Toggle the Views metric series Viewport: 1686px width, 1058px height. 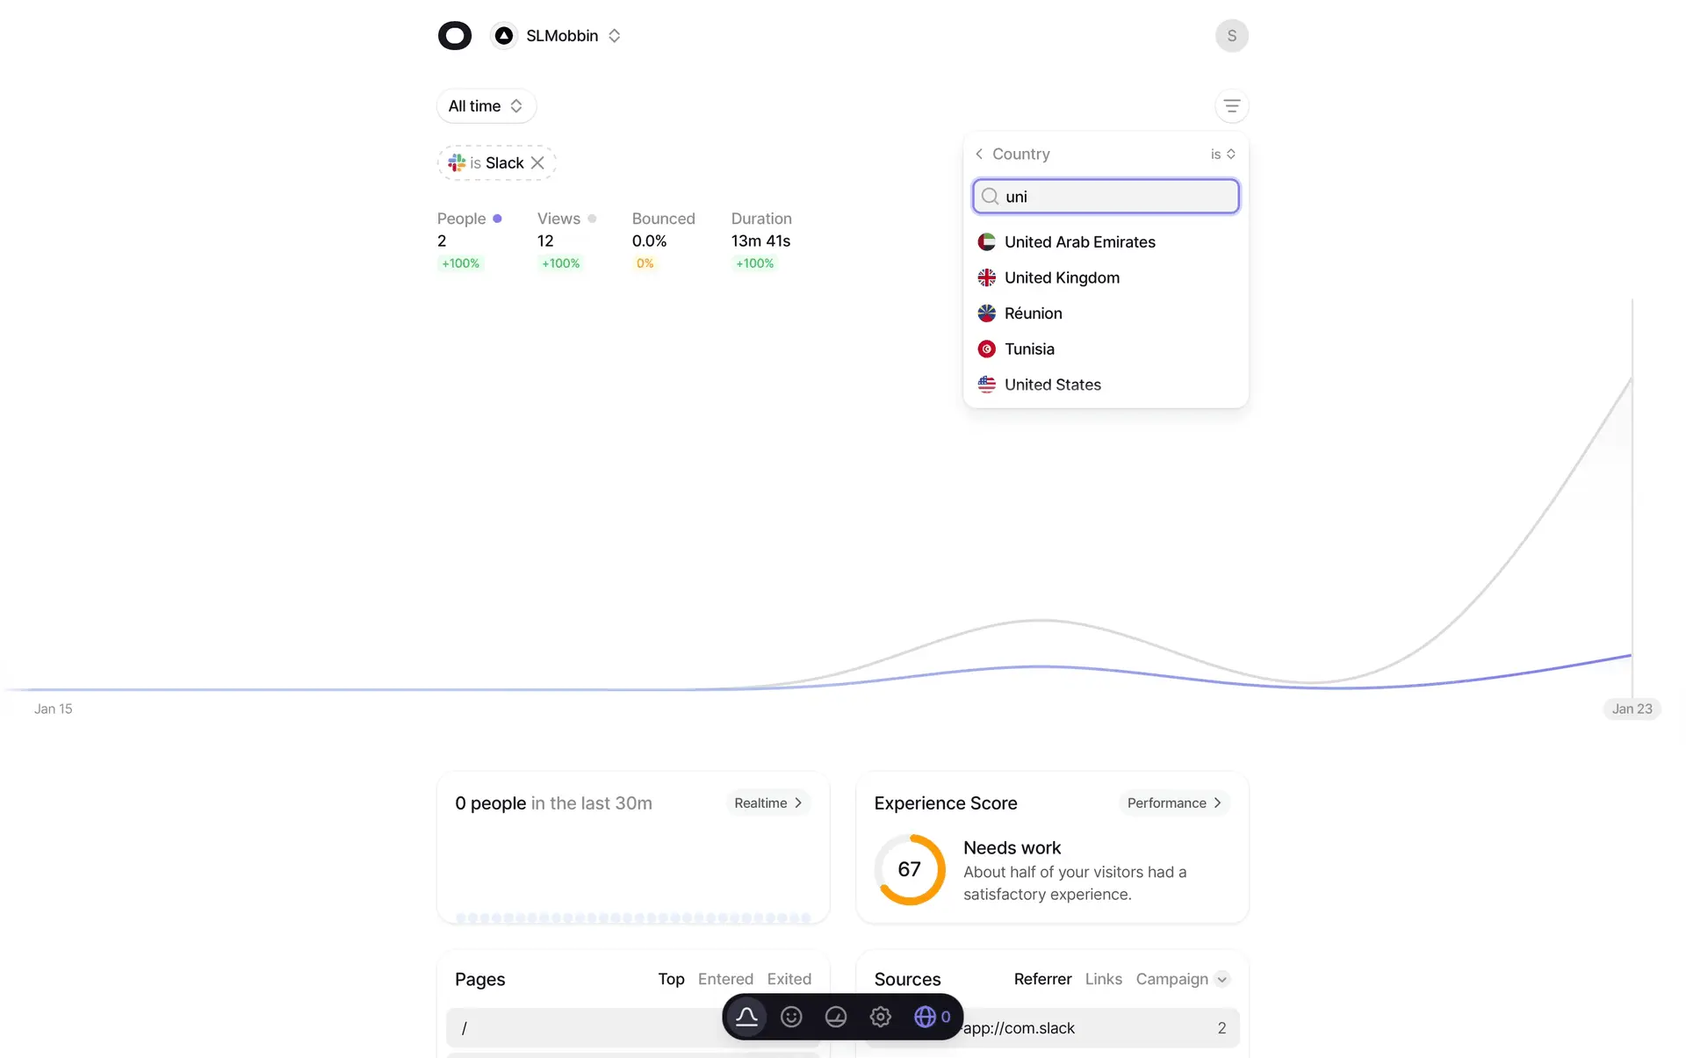tap(566, 219)
